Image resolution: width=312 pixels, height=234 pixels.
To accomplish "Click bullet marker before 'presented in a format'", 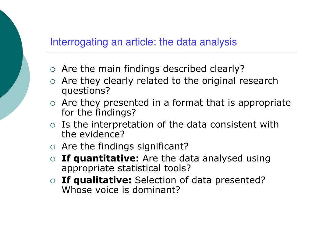I will [52, 103].
